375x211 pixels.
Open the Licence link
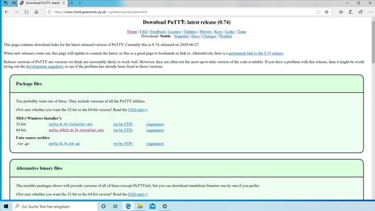pos(175,32)
